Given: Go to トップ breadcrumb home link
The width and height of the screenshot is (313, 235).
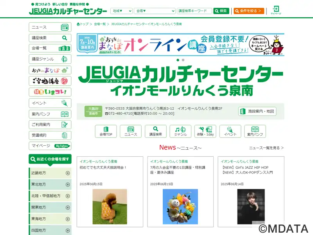Looking at the screenshot, I should (x=83, y=24).
